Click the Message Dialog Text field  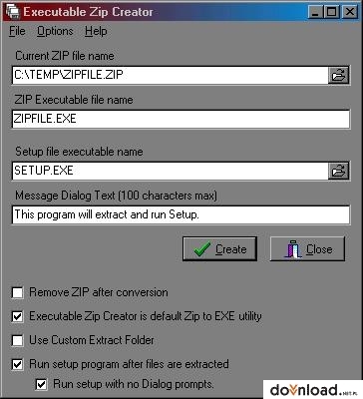(x=181, y=214)
